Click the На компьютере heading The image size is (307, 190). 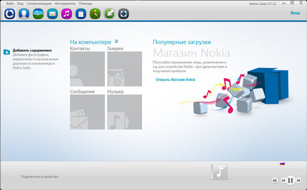tap(91, 42)
